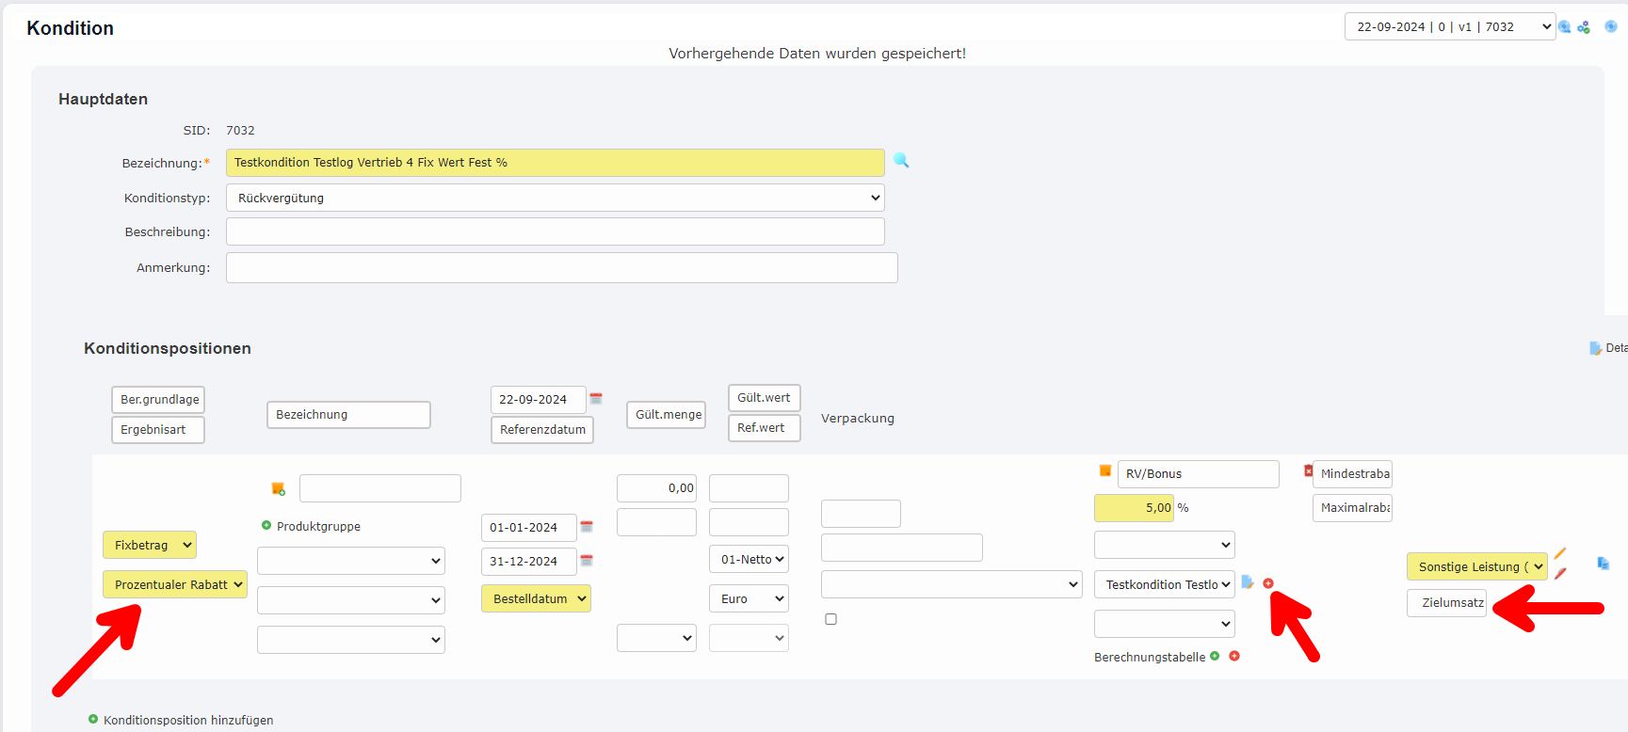Click the 22-09-2024 reference date field
Viewport: 1628px width, 732px height.
pyautogui.click(x=539, y=400)
